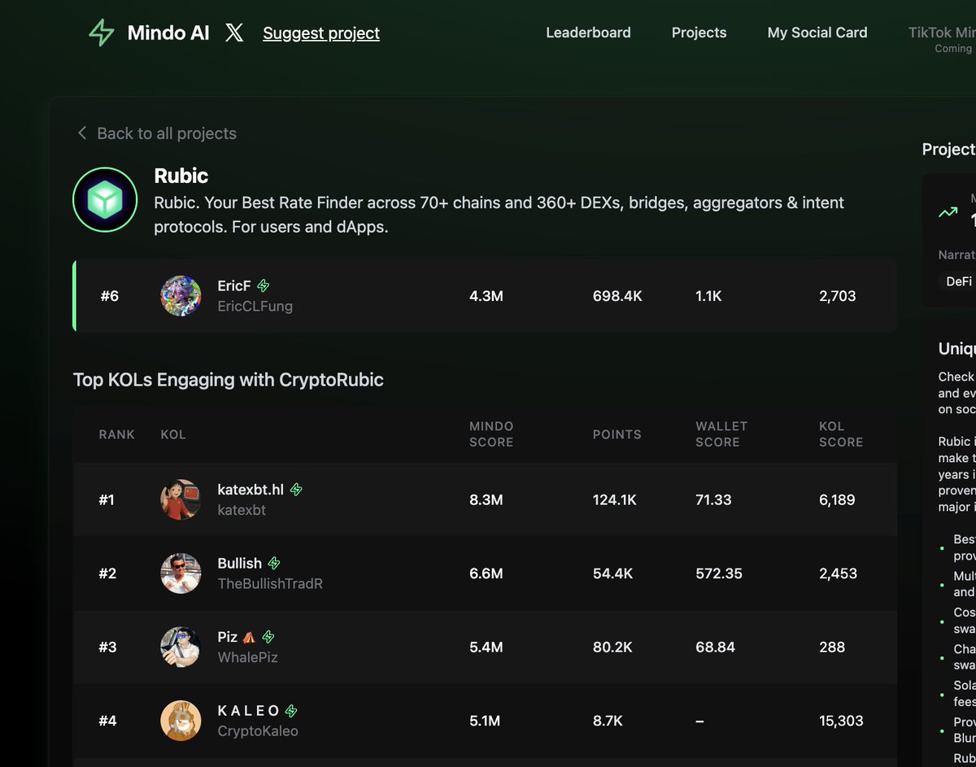Open TheBullishTradR profile avatar

click(x=181, y=573)
